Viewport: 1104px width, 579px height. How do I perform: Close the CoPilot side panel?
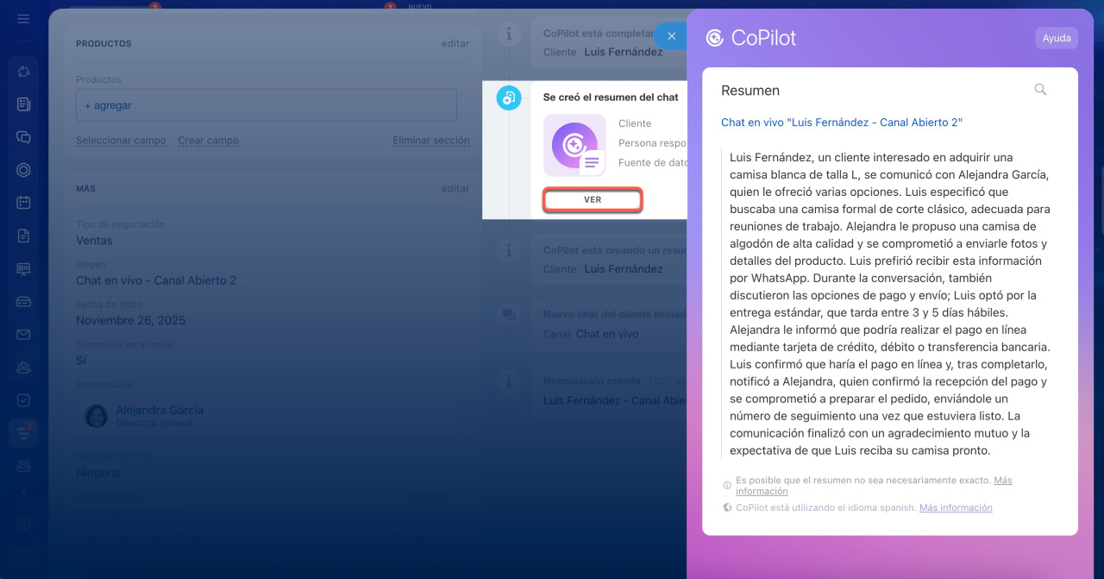pos(671,36)
